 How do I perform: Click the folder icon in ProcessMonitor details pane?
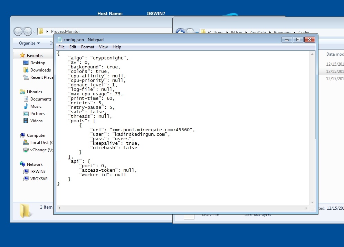pyautogui.click(x=26, y=211)
